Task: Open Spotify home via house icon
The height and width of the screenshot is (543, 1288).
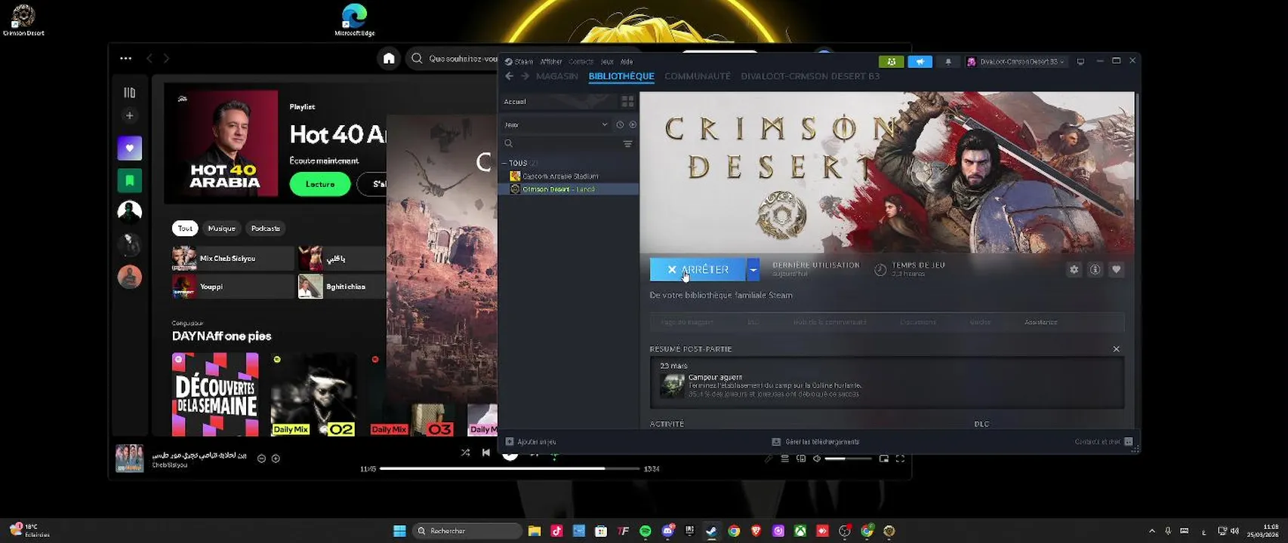Action: pos(389,58)
